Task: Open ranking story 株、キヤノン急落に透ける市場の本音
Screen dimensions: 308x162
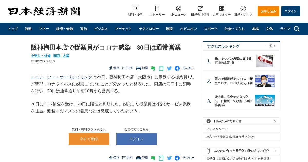Action: (233, 61)
